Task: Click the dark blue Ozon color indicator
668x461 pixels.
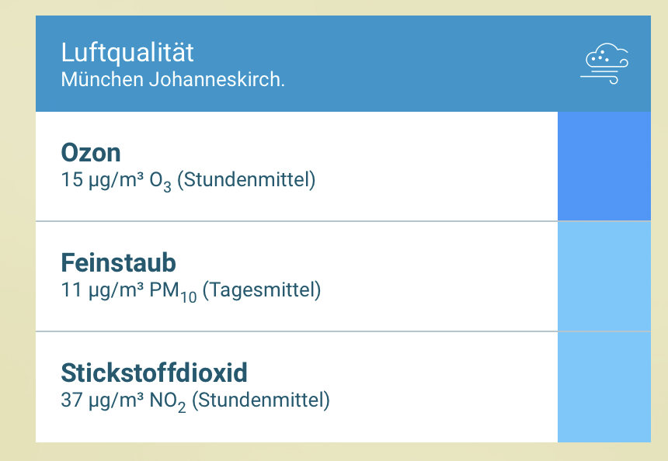Action: tap(604, 166)
